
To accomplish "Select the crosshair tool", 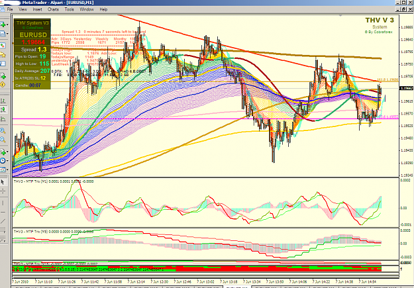I will 3,191.
